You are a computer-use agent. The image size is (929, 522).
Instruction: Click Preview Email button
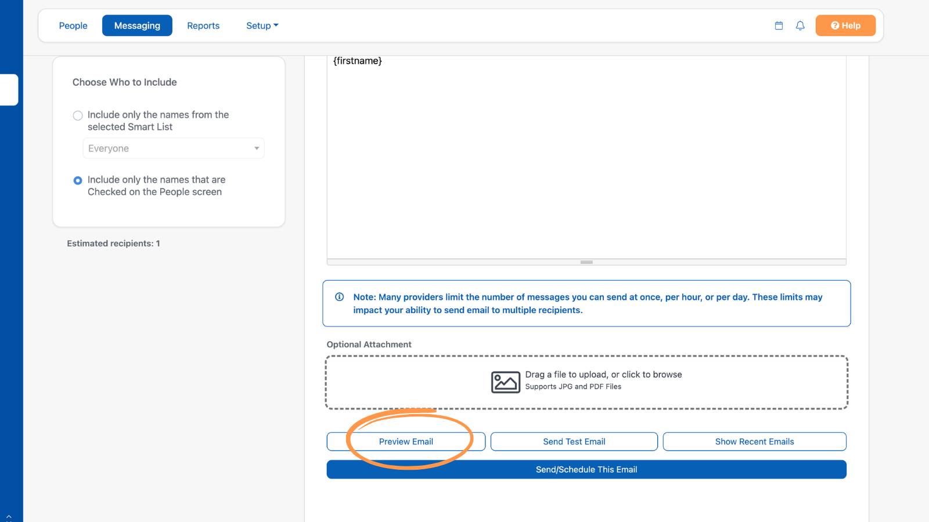pos(406,441)
